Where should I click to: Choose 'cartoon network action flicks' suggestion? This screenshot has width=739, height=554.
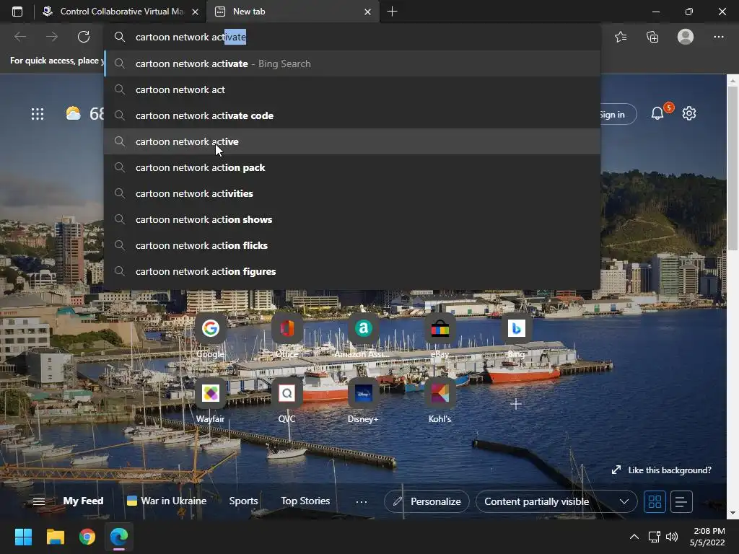click(352, 245)
